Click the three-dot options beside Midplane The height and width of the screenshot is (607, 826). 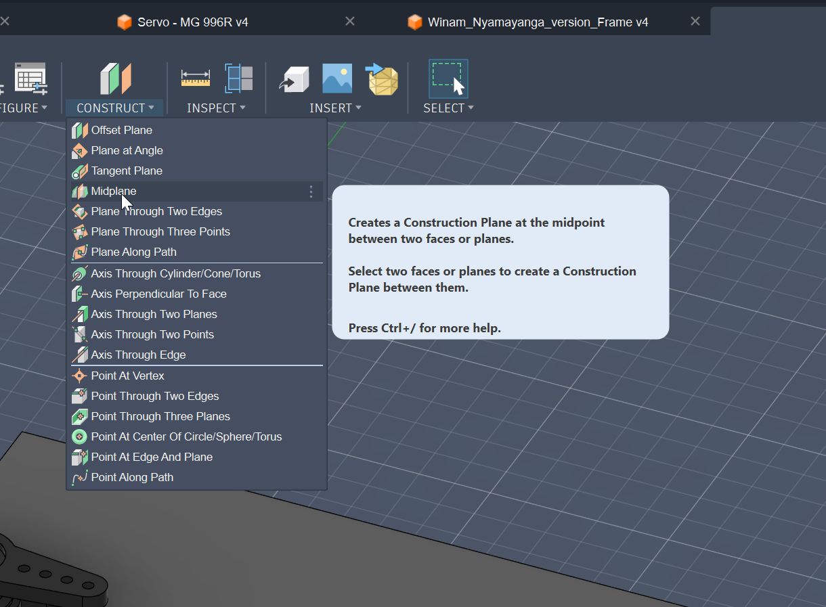click(311, 192)
